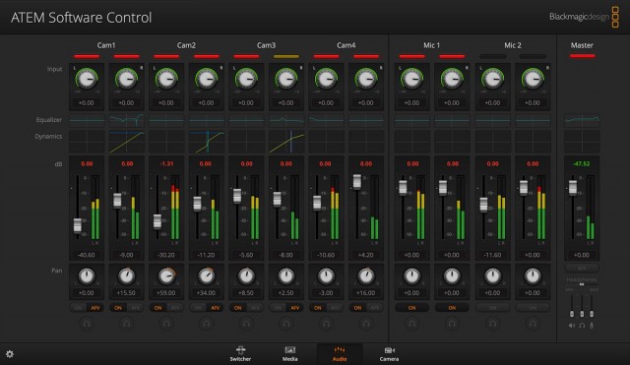This screenshot has height=365, width=630.
Task: Click the Master channel fader handle
Action: (x=573, y=188)
